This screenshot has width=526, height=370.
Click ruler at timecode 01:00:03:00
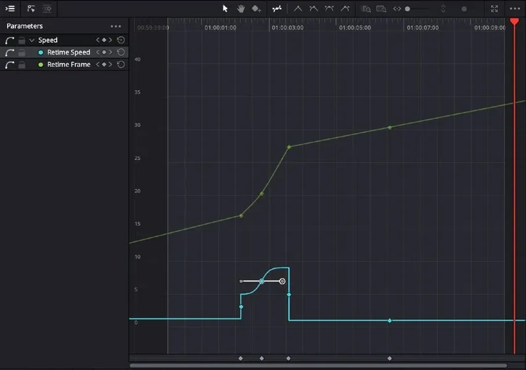point(287,28)
